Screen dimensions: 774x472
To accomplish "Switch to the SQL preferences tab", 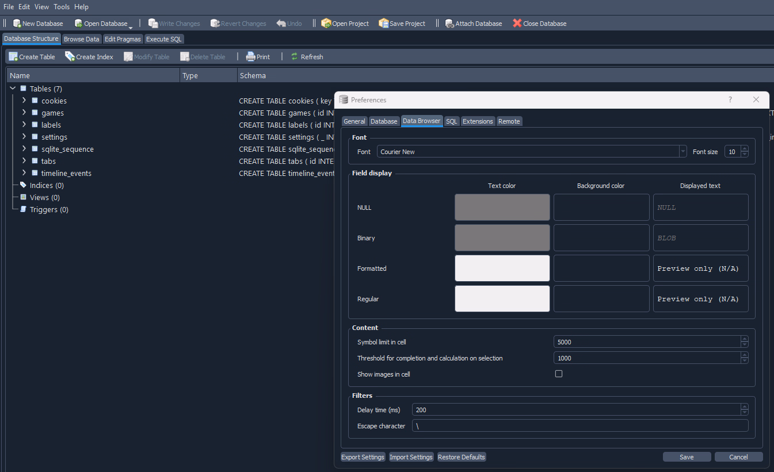I will [452, 121].
